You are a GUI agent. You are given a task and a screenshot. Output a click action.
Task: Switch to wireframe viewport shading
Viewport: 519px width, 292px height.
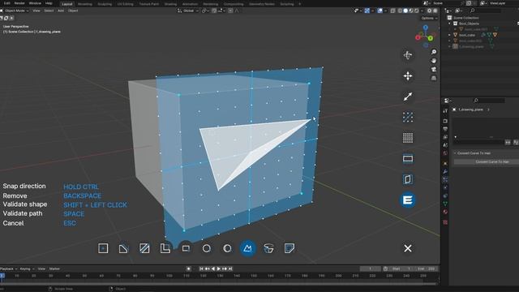coord(400,11)
